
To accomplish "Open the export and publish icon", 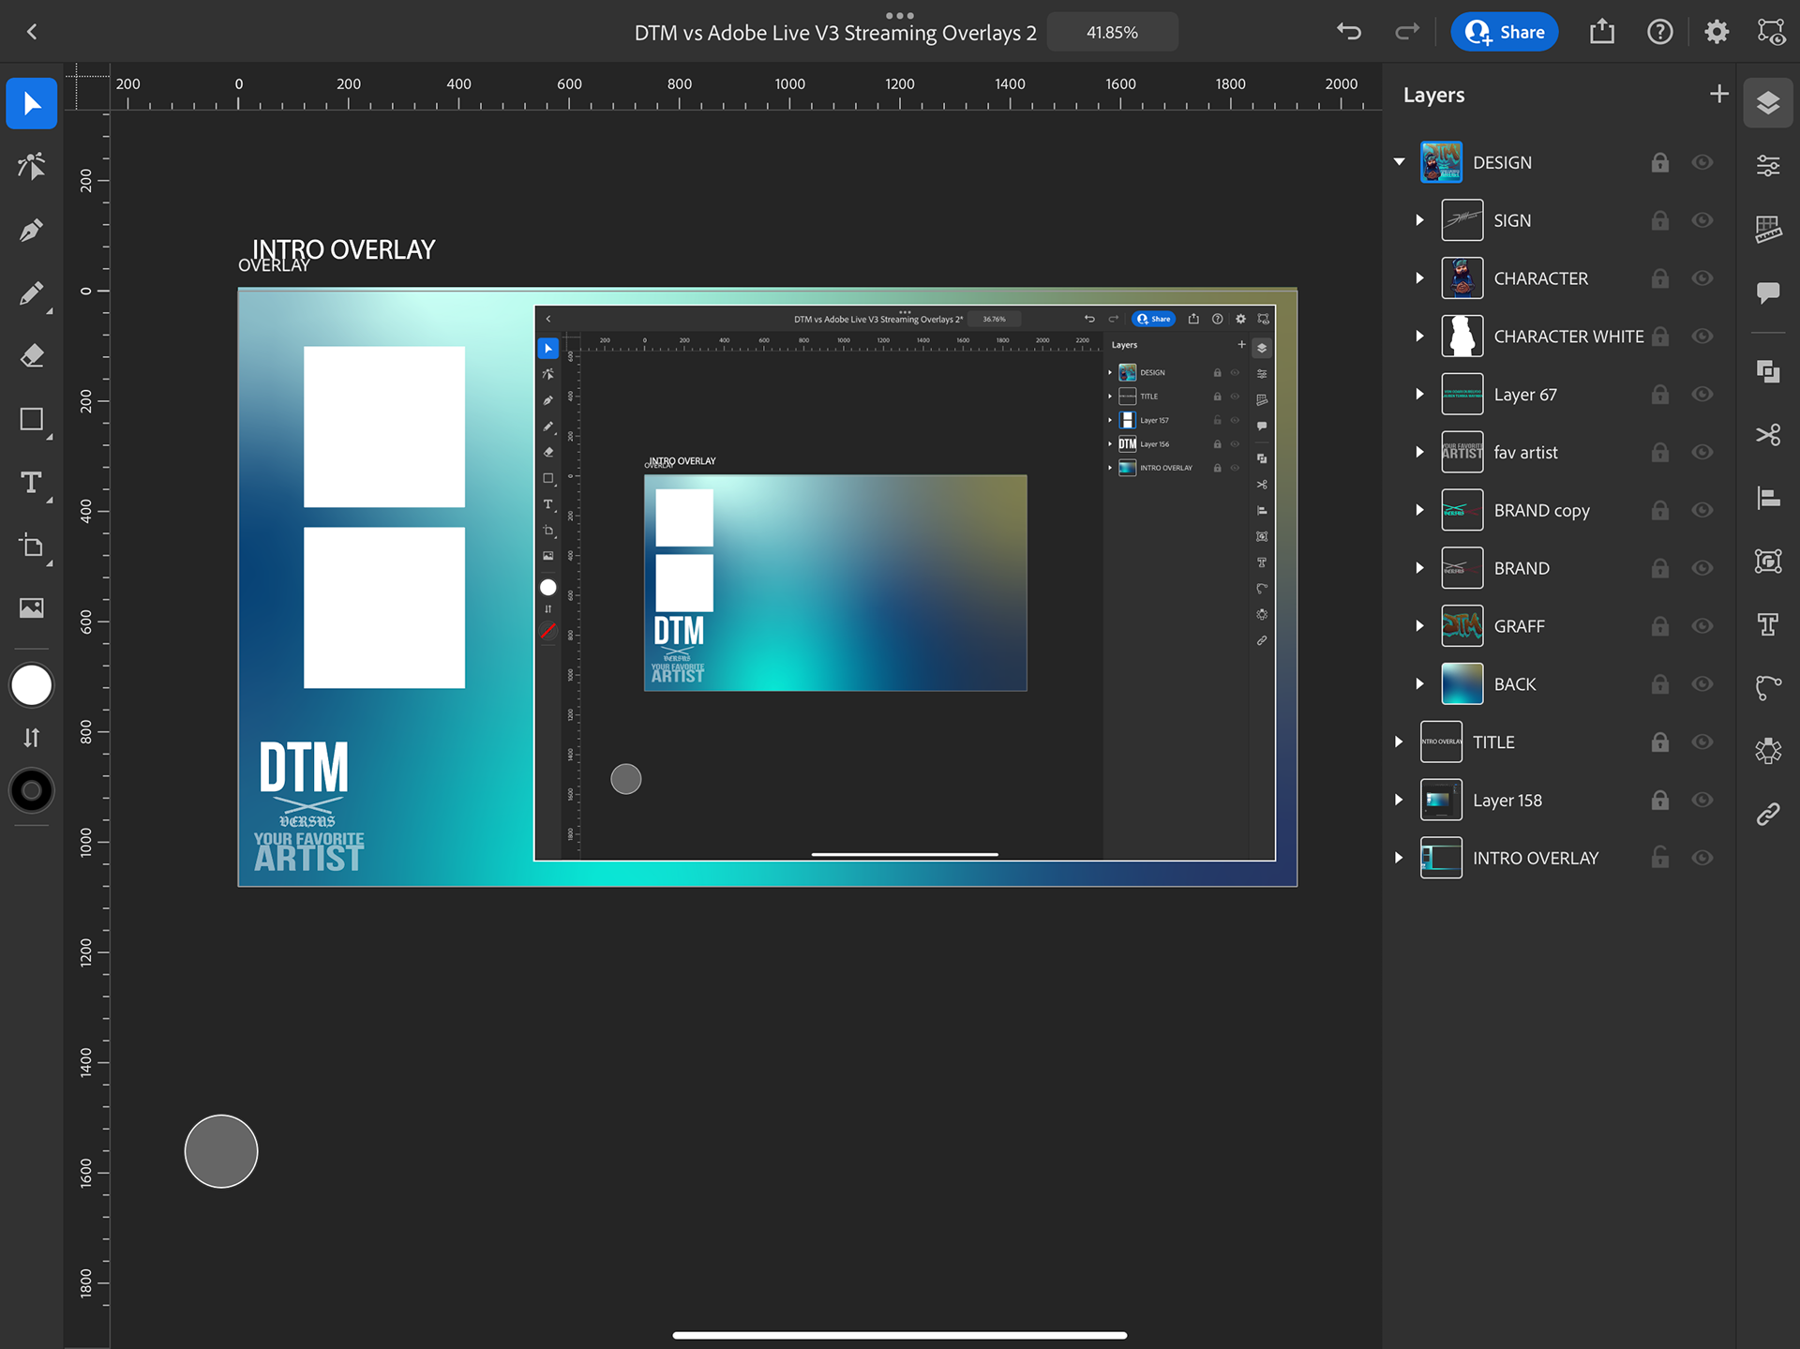I will tap(1602, 32).
